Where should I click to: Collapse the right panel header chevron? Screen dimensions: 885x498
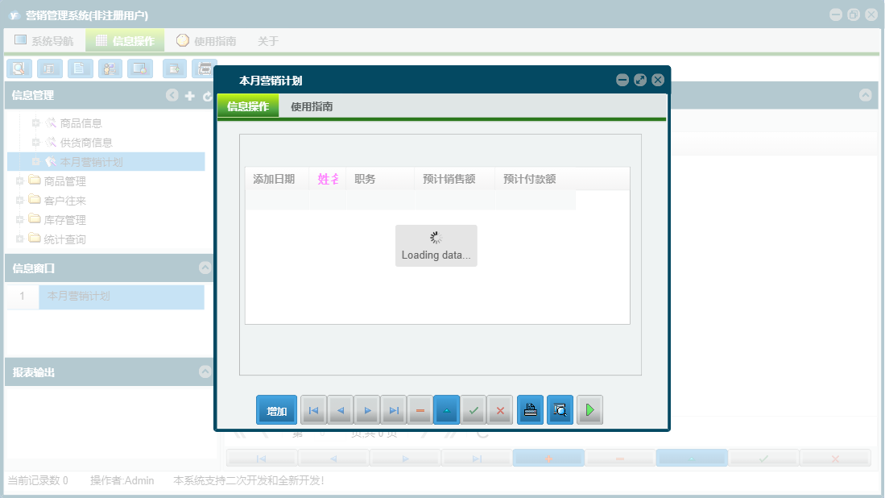pyautogui.click(x=865, y=95)
